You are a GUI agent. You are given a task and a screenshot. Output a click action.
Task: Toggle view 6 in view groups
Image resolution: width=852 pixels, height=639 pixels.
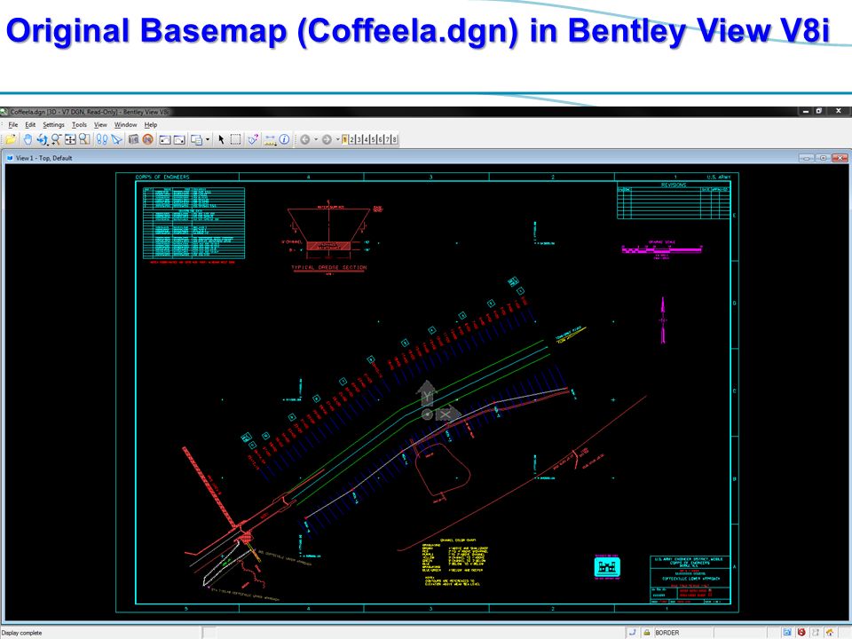380,139
